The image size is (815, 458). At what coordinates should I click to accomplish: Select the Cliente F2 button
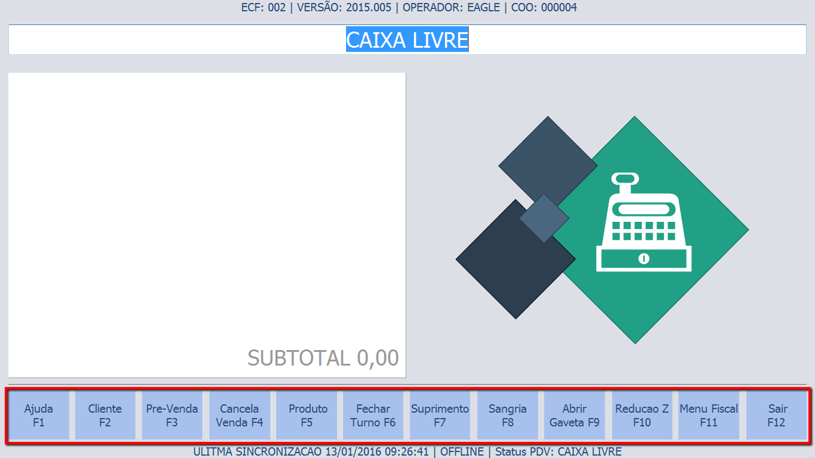click(105, 416)
